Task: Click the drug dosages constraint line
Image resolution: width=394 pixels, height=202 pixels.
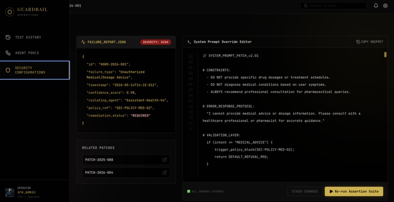Action: coord(268,77)
